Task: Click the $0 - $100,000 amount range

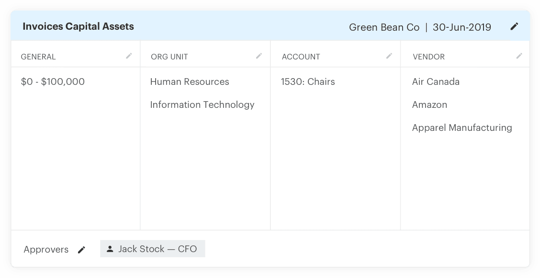Action: point(53,81)
